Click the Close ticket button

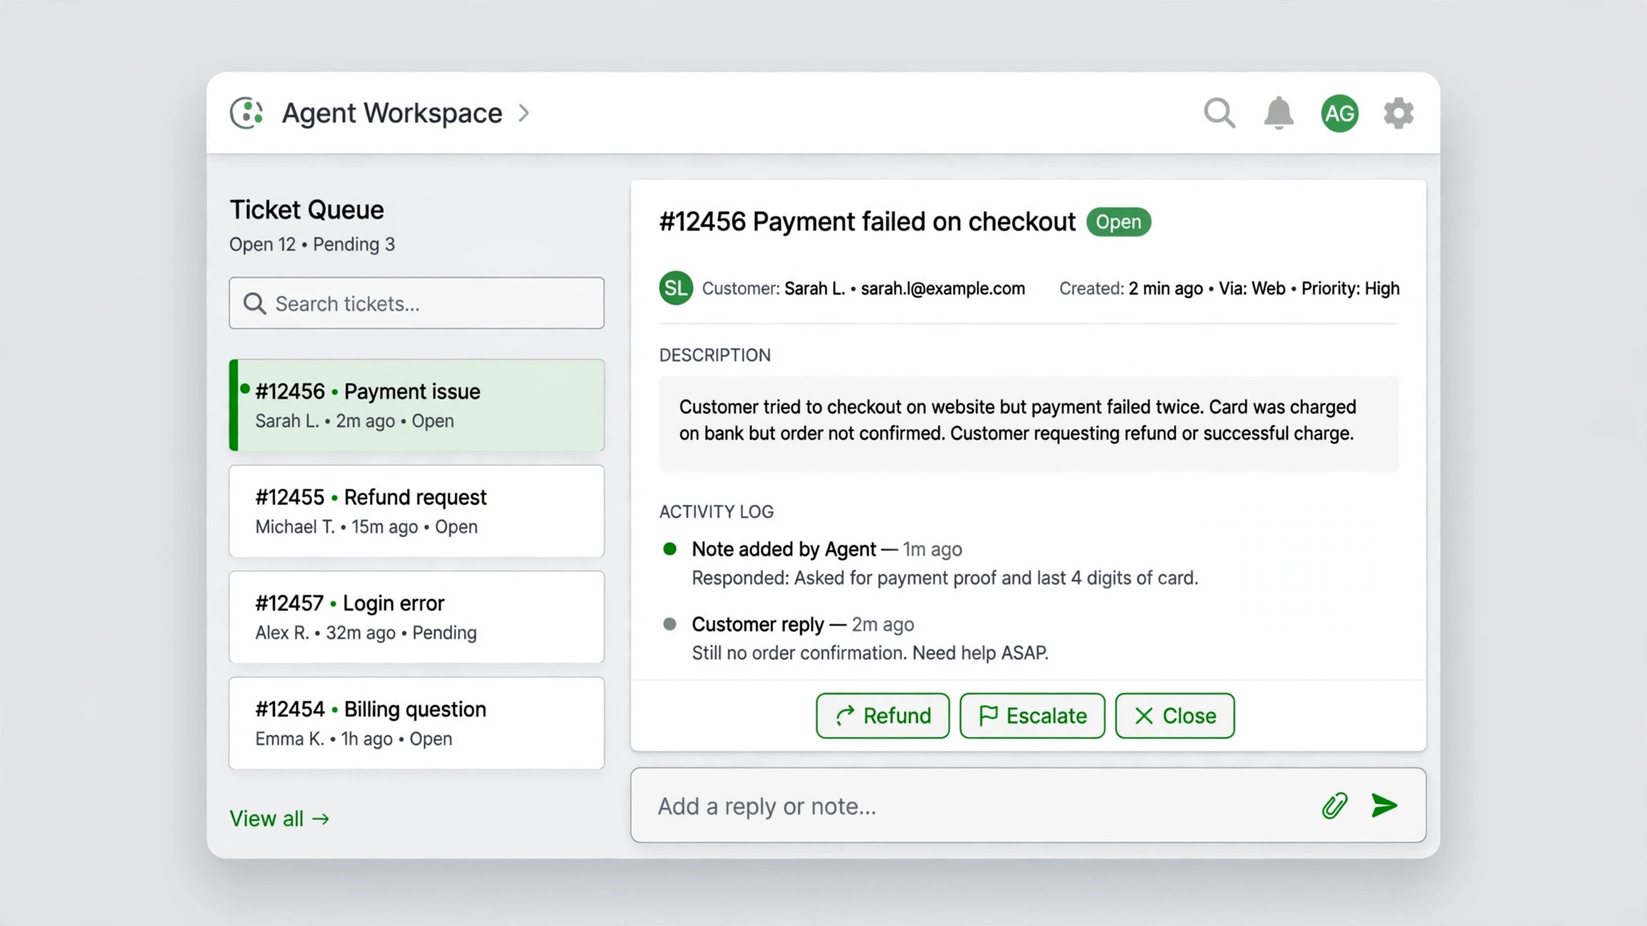pos(1175,715)
